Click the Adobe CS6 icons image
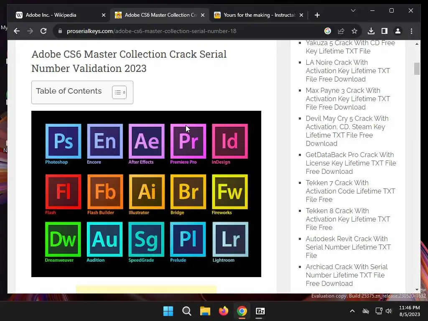This screenshot has height=321, width=428. 146,194
